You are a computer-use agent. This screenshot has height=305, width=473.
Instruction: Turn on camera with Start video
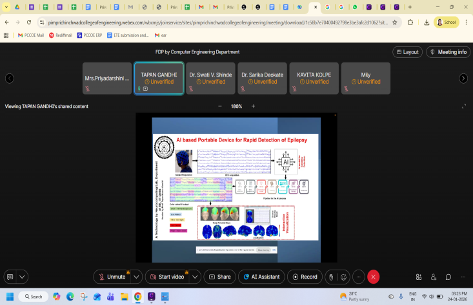[x=166, y=277]
